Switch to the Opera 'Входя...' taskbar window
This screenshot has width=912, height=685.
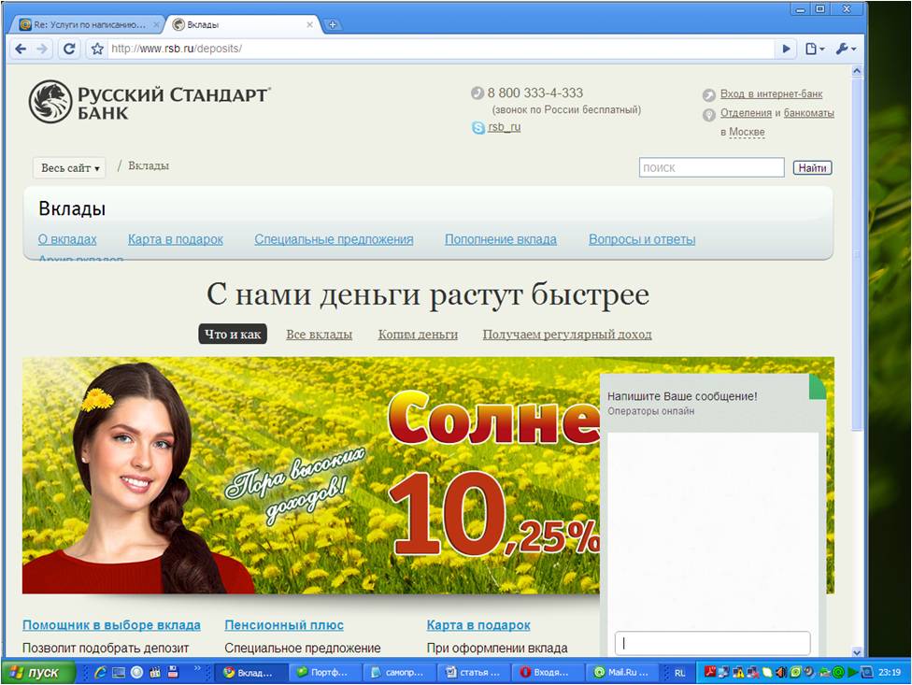(548, 672)
